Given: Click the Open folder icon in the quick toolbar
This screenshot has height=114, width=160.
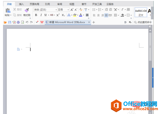Looking at the screenshot, I should pos(5,22).
